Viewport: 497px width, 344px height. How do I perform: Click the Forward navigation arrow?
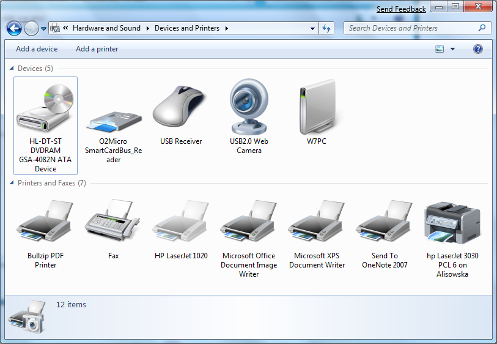31,29
